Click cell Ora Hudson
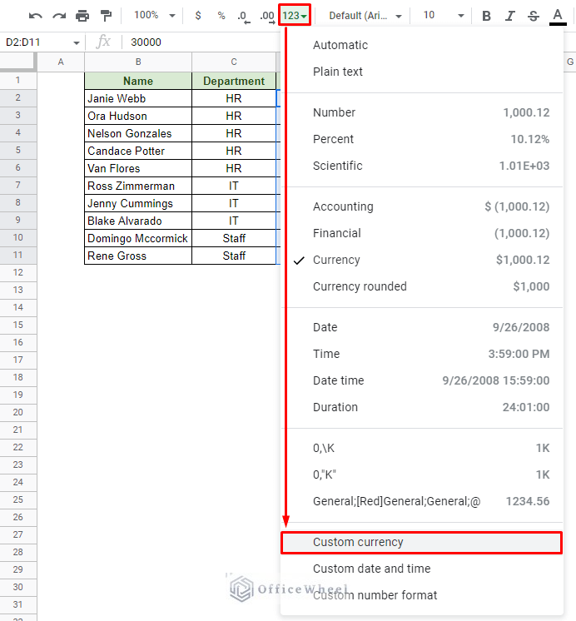 138,116
